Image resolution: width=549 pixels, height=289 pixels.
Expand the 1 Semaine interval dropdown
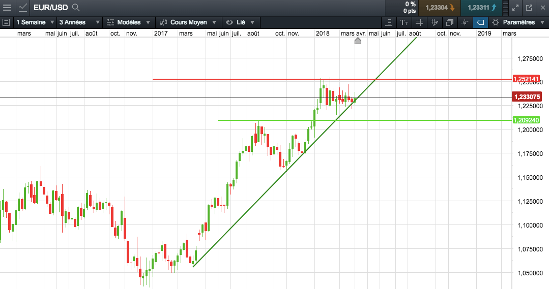(x=35, y=22)
